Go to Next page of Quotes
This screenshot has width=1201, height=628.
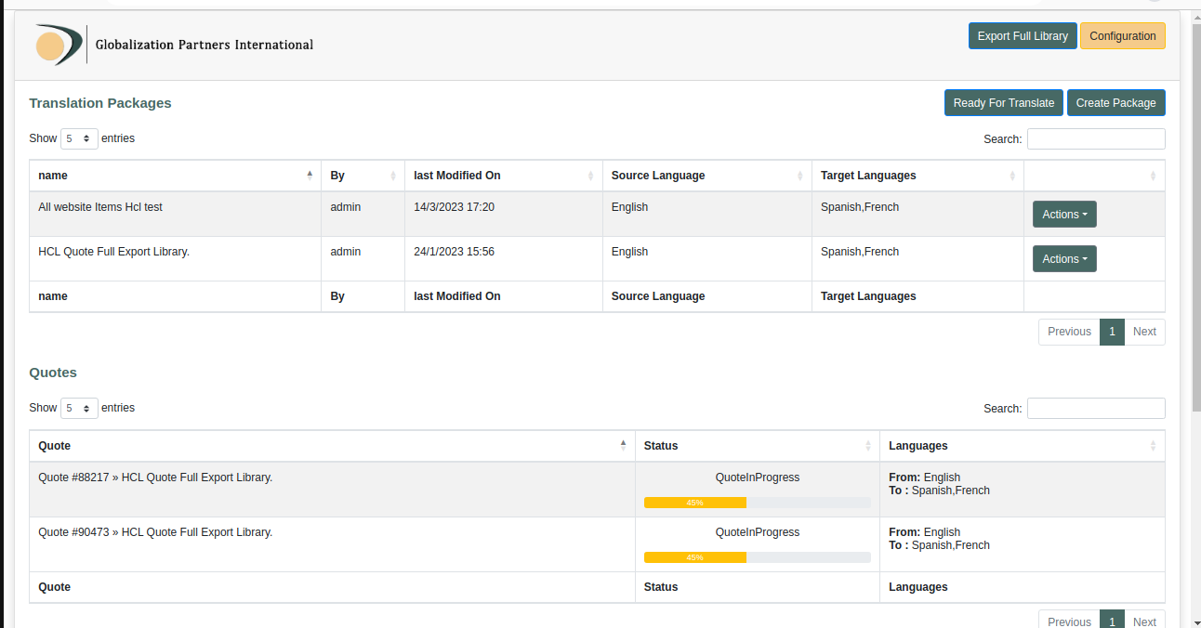coord(1144,621)
